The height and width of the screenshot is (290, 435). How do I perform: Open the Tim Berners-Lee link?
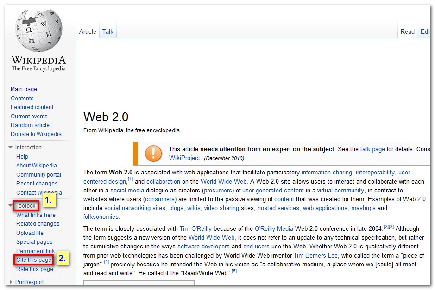[315, 256]
